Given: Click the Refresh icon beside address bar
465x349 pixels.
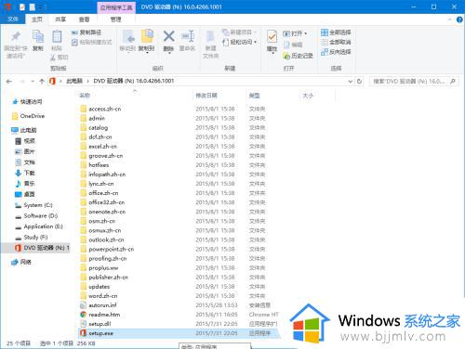Looking at the screenshot, I should coord(359,81).
